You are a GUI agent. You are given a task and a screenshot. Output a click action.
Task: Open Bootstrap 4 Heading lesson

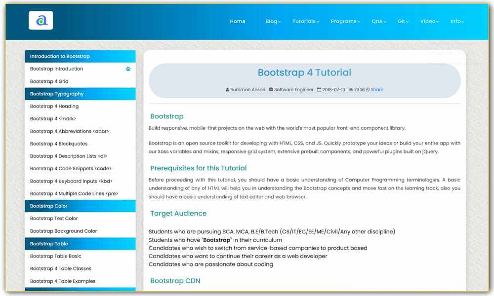[x=81, y=107]
